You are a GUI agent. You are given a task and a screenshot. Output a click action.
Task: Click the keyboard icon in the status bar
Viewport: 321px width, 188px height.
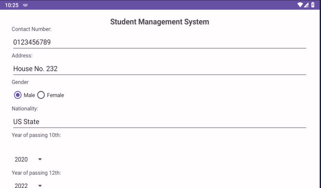pos(25,5)
